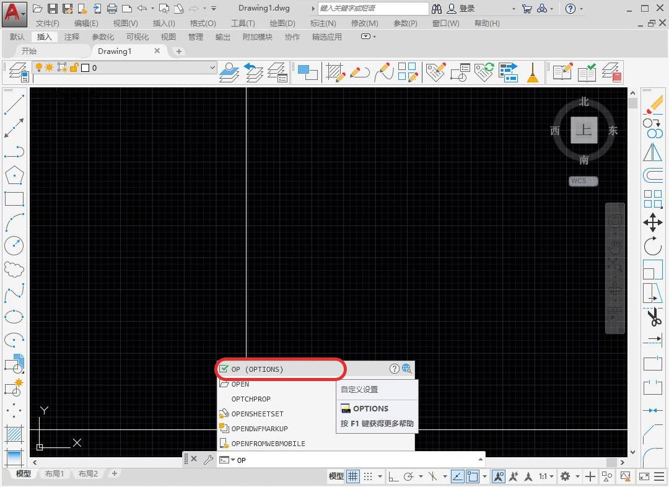Select the Move tool in right toolbar

pos(653,222)
